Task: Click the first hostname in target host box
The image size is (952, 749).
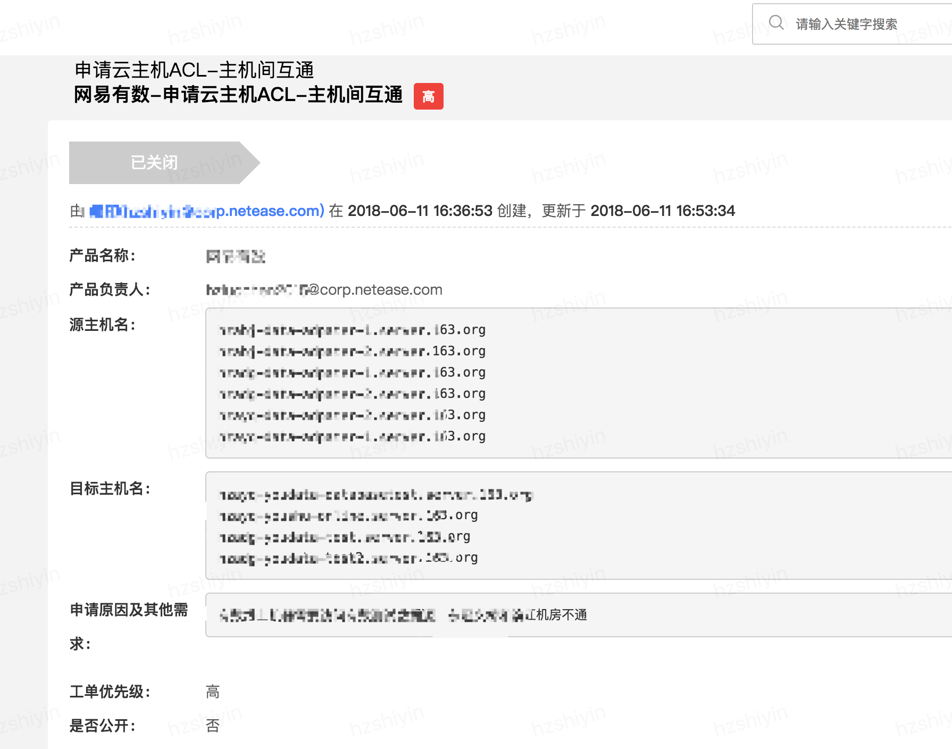Action: (375, 495)
